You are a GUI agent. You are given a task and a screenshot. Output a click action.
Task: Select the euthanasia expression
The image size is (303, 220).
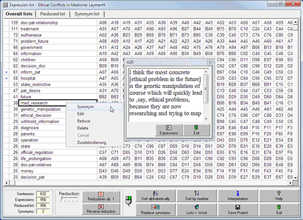tap(58, 35)
